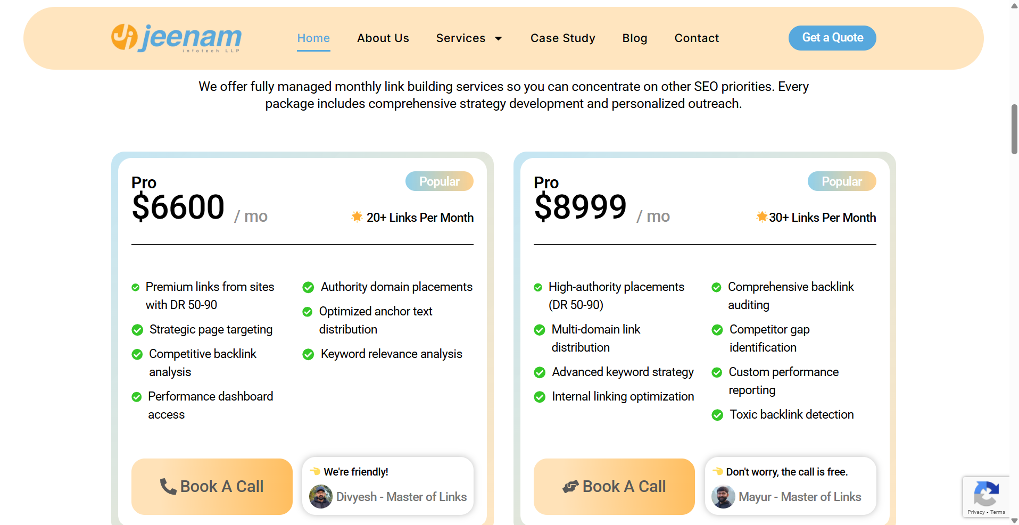The width and height of the screenshot is (1019, 525).
Task: Open the About Us page
Action: [x=383, y=38]
